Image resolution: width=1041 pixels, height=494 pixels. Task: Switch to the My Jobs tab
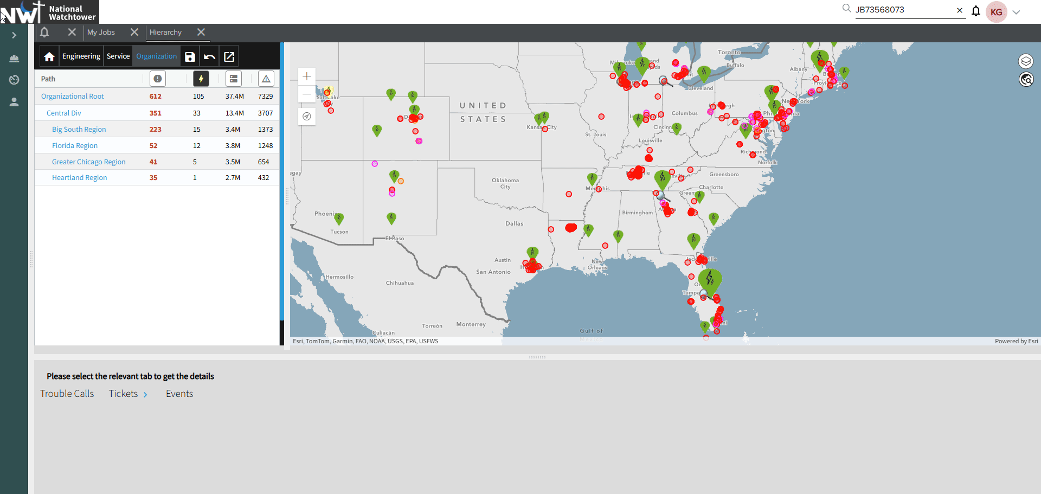point(101,33)
